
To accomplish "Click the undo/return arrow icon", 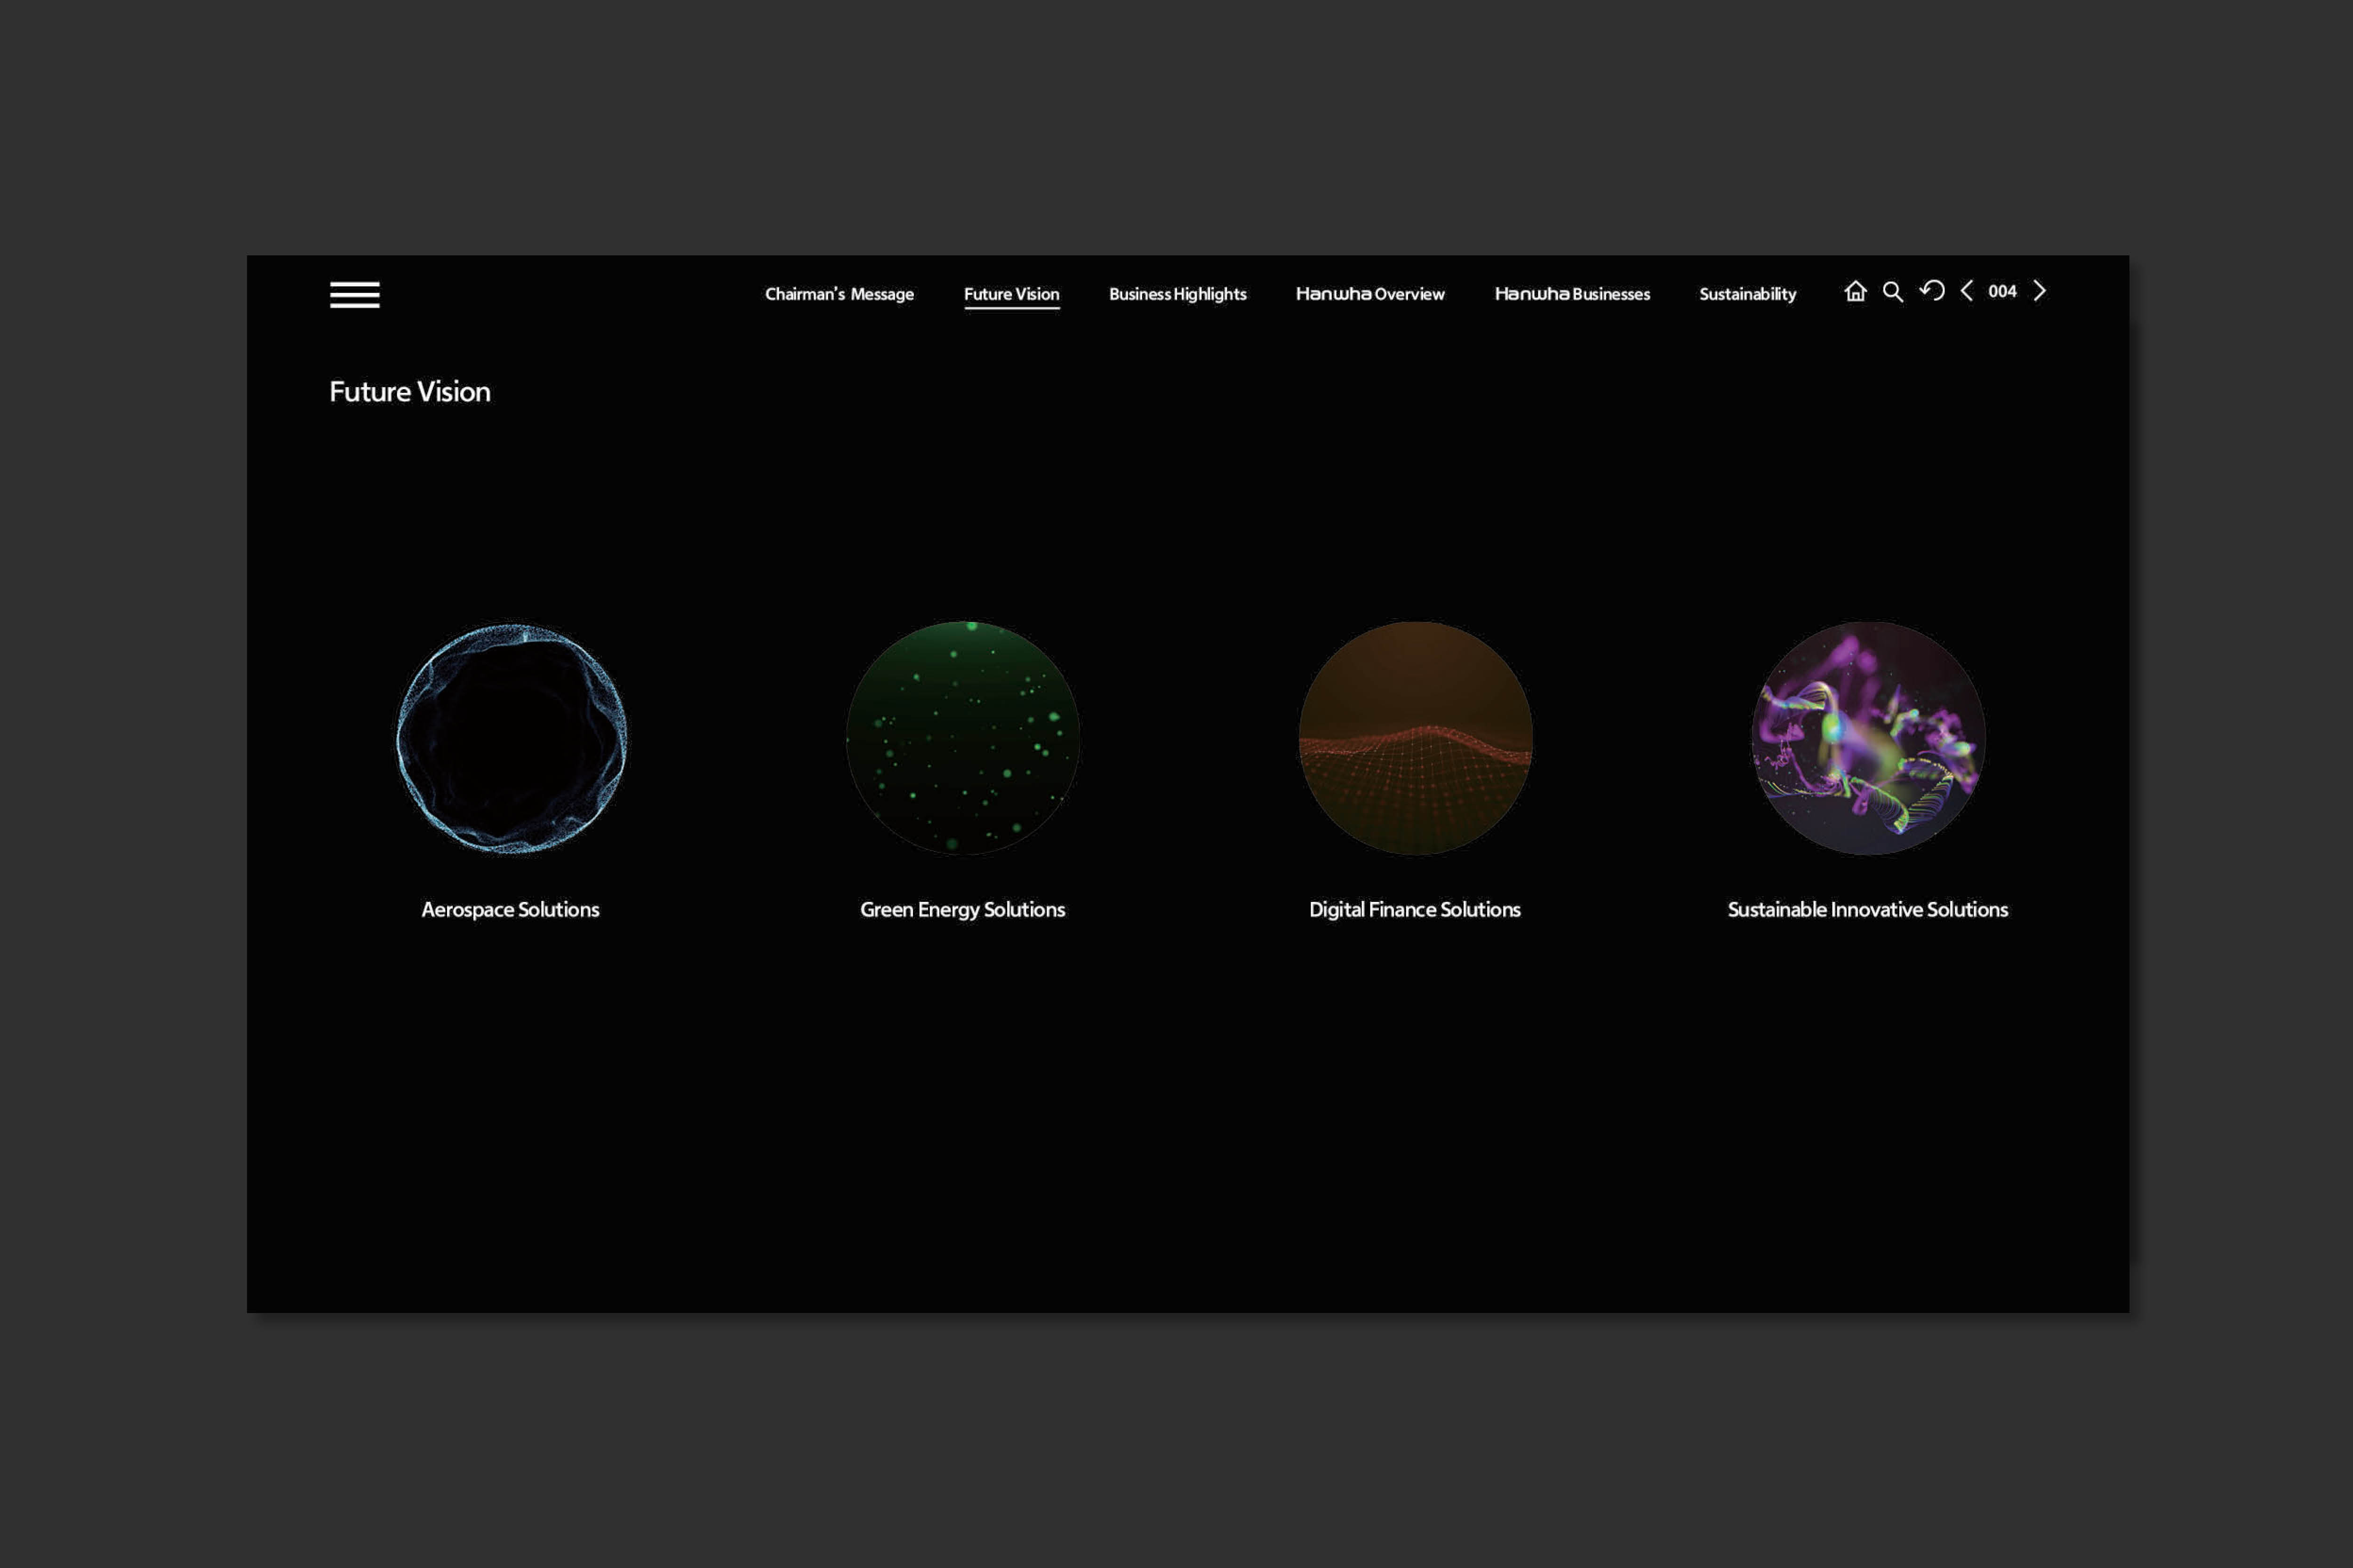I will 1931,291.
